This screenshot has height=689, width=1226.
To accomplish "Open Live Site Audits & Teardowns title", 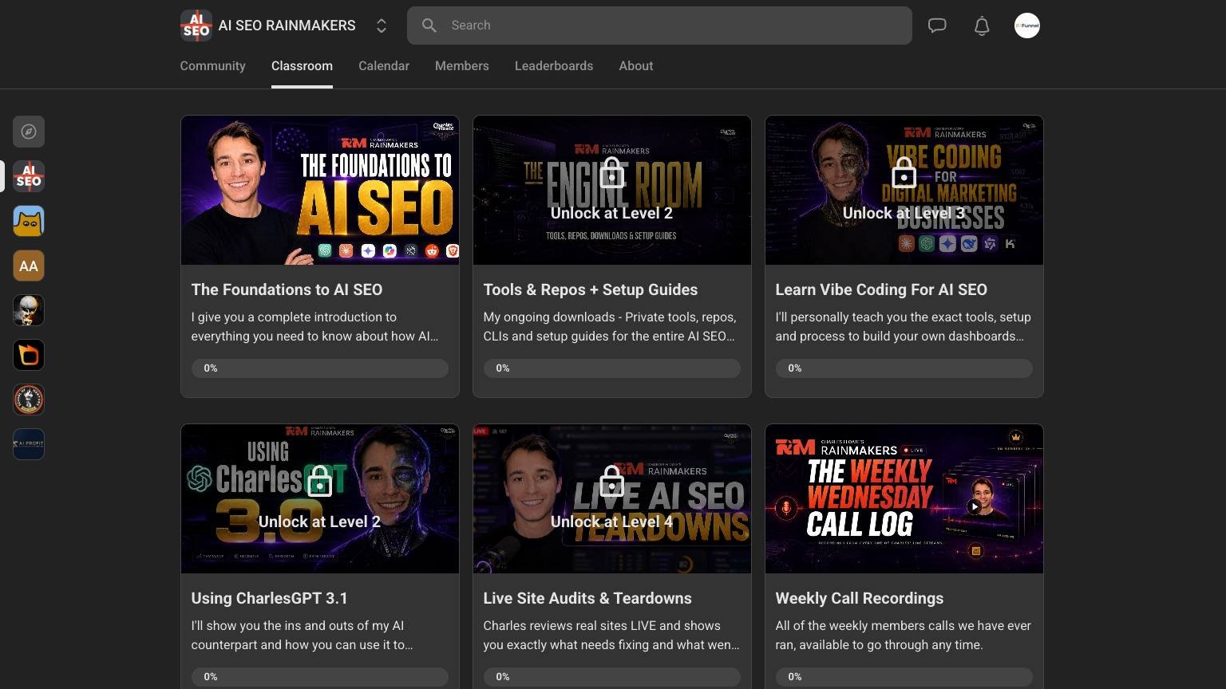I will tap(587, 598).
